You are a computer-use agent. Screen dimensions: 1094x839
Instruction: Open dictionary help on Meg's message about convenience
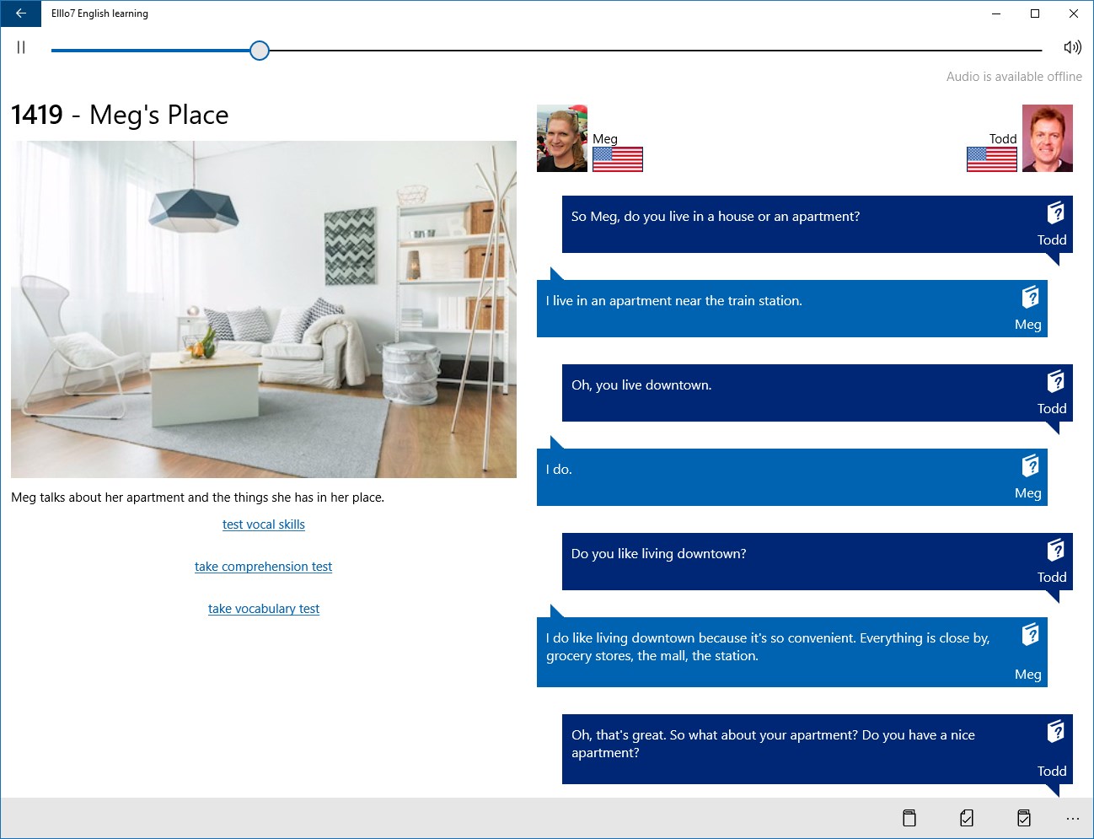tap(1031, 634)
